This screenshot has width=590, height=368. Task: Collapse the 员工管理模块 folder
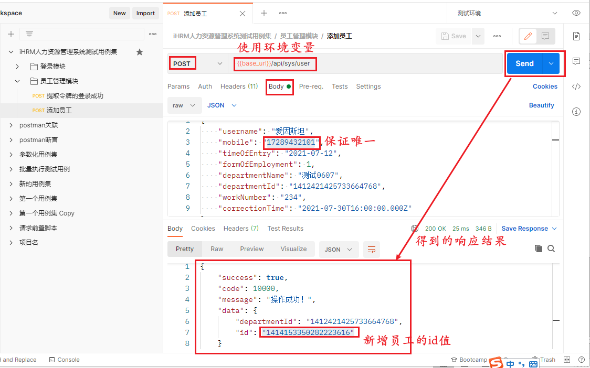tap(17, 81)
